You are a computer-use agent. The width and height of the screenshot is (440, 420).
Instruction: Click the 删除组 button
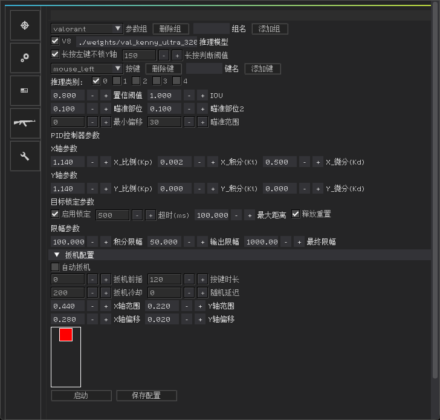click(170, 28)
